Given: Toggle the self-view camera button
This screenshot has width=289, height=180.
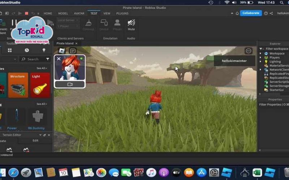Looking at the screenshot, I should point(70,84).
